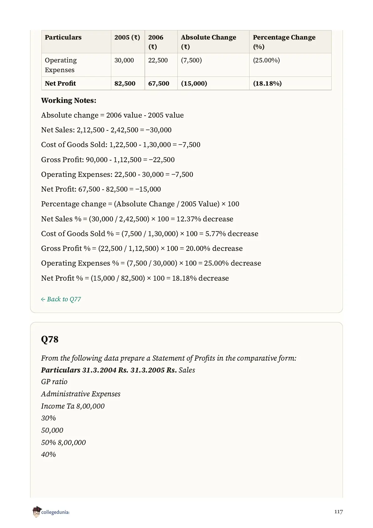Click the 2005 (₹) column header
The height and width of the screenshot is (528, 373).
(x=127, y=37)
